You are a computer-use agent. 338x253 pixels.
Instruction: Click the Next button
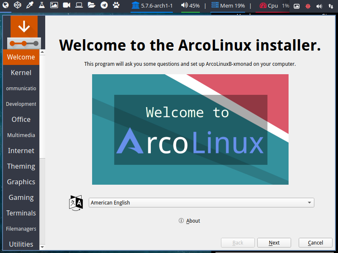pyautogui.click(x=274, y=243)
